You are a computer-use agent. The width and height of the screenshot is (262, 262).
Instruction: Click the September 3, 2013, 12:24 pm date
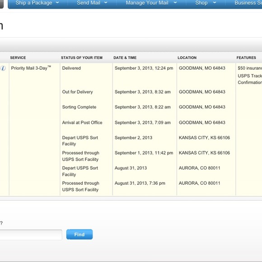[x=144, y=68]
